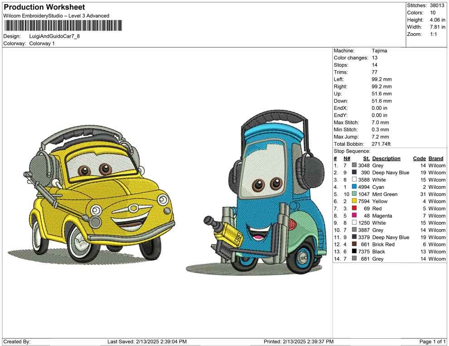Click the grey swatch coded 3887

(x=354, y=230)
